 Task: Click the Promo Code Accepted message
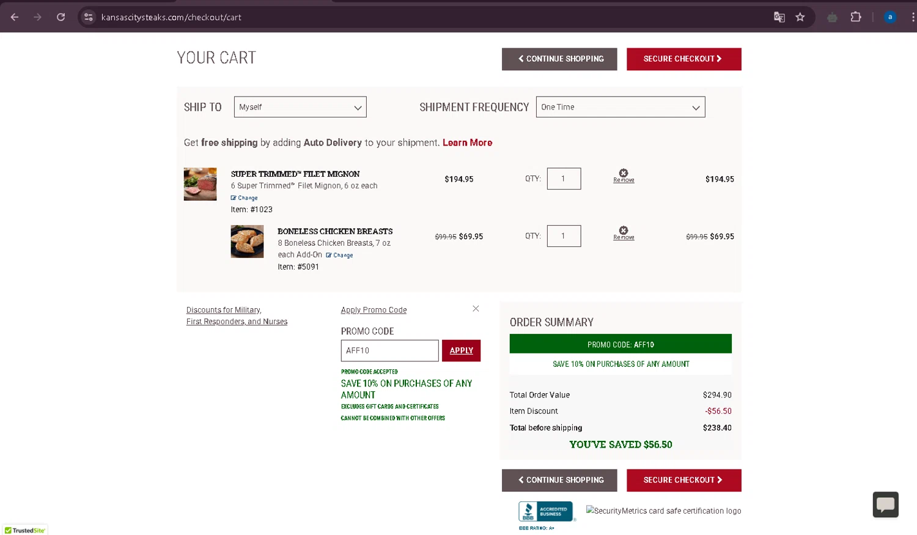pos(369,372)
